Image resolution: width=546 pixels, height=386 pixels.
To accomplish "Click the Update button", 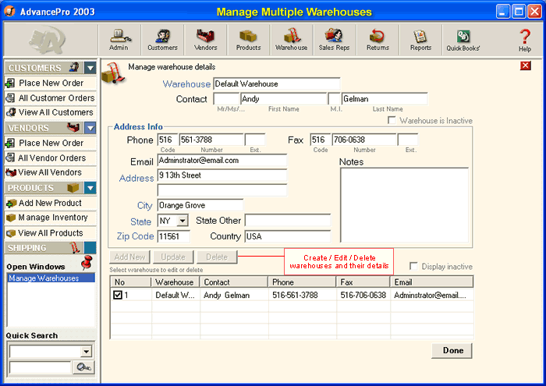I will click(173, 257).
